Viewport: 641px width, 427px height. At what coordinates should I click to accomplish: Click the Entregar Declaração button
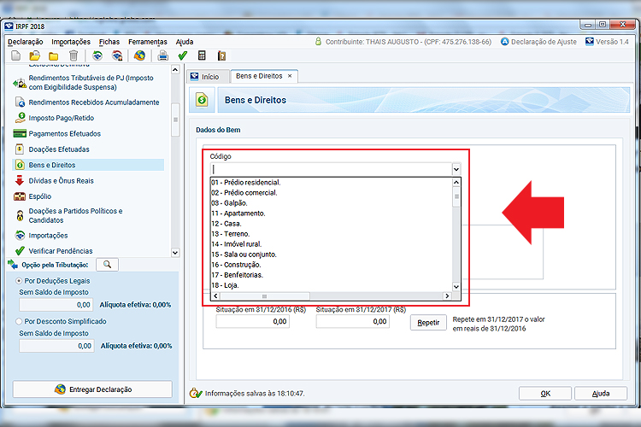pos(92,389)
